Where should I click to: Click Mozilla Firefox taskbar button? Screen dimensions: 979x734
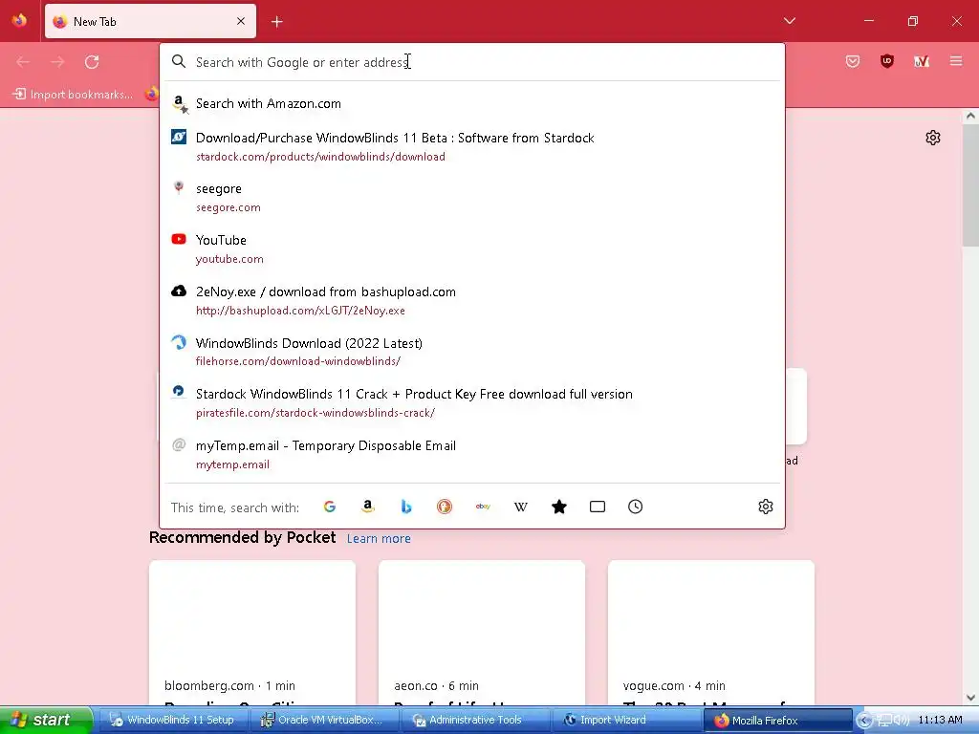tap(777, 721)
